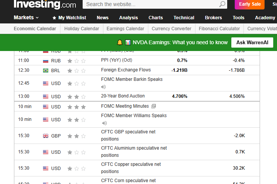Open the My Watchlist menu item

click(72, 18)
